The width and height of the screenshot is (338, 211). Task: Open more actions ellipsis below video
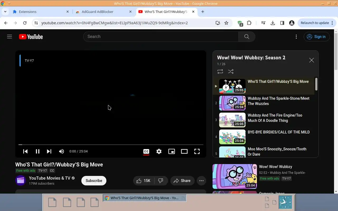tap(201, 181)
